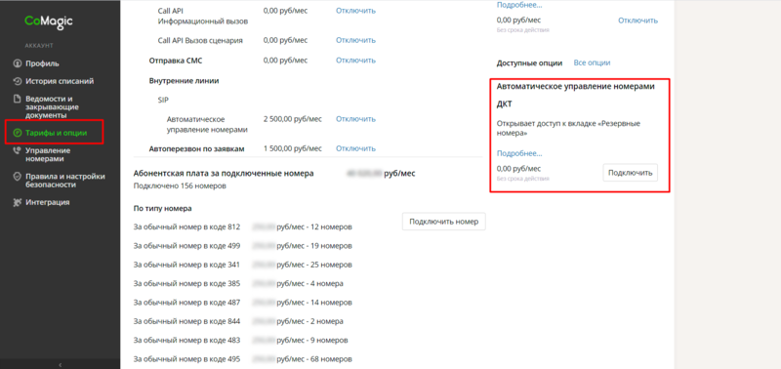781x369 pixels.
Task: Click the security shield icon
Action: [x=17, y=177]
